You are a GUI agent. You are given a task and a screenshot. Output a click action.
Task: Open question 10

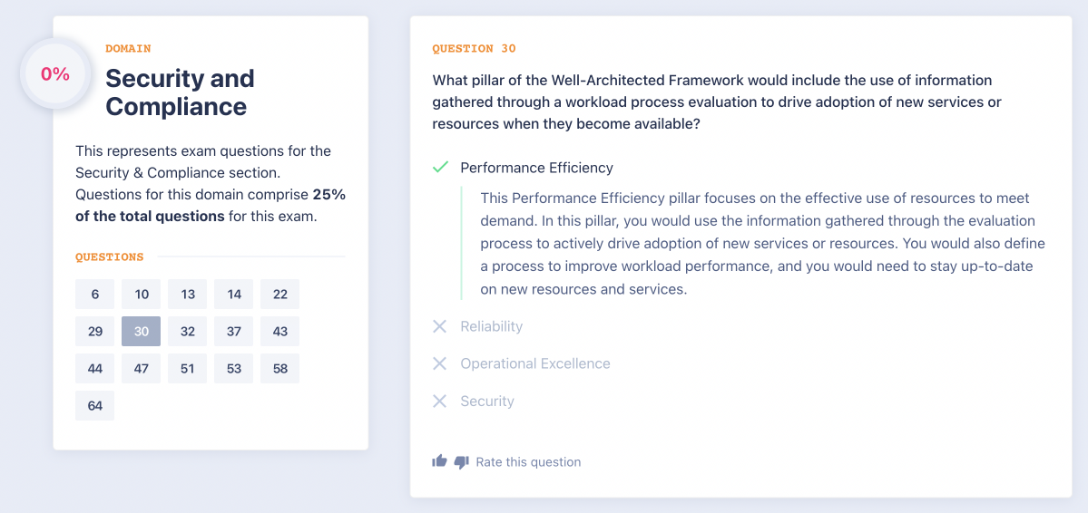tap(142, 295)
